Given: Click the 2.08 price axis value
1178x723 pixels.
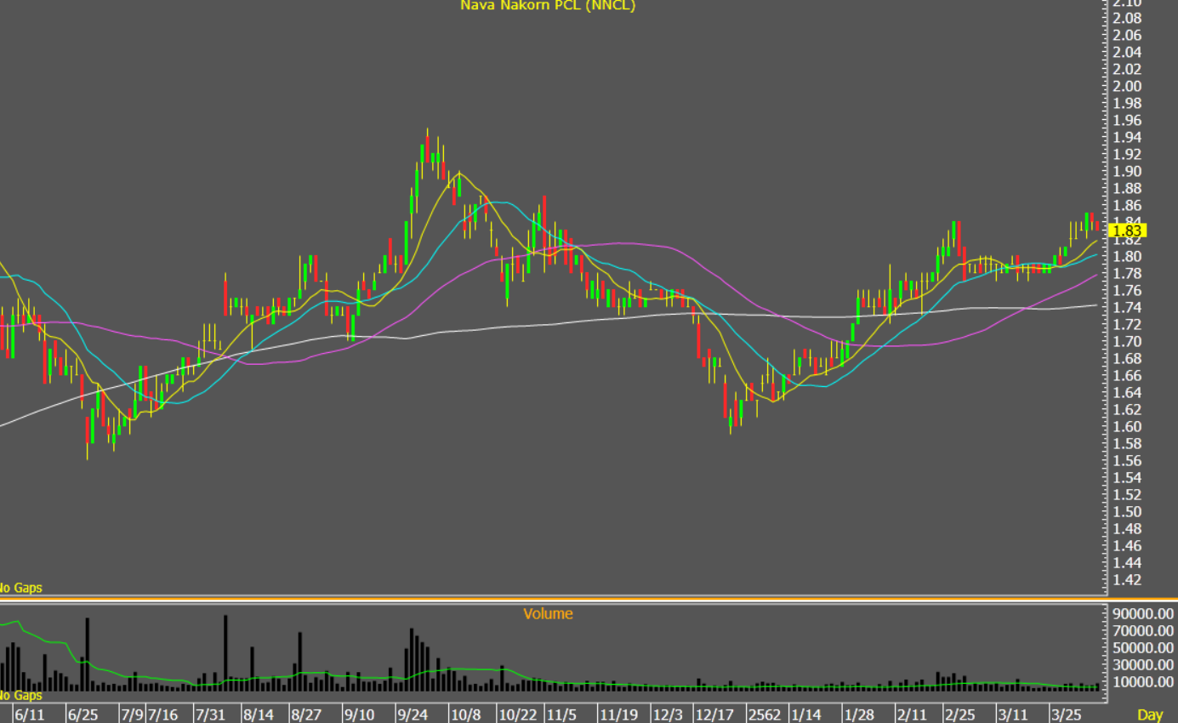Looking at the screenshot, I should tap(1127, 18).
